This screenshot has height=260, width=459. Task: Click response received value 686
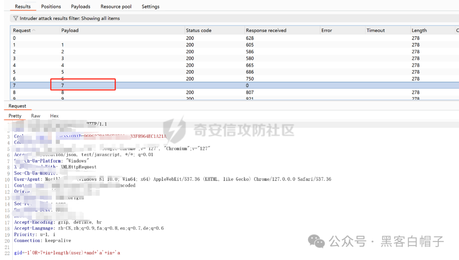point(250,72)
